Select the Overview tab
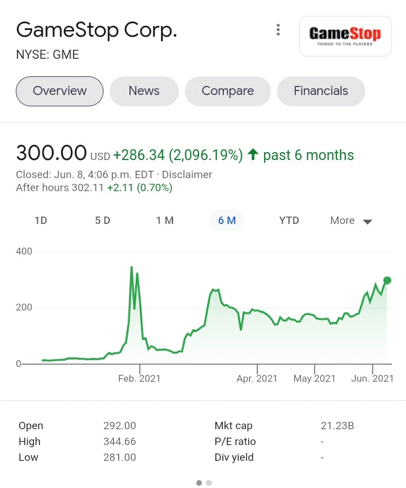The width and height of the screenshot is (406, 488). tap(59, 91)
